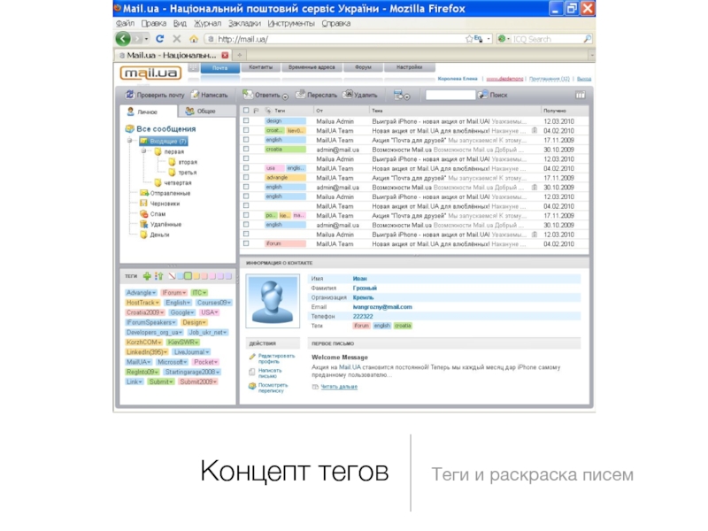
Task: Tick checkbox of the iforum tagged message
Action: pyautogui.click(x=246, y=243)
